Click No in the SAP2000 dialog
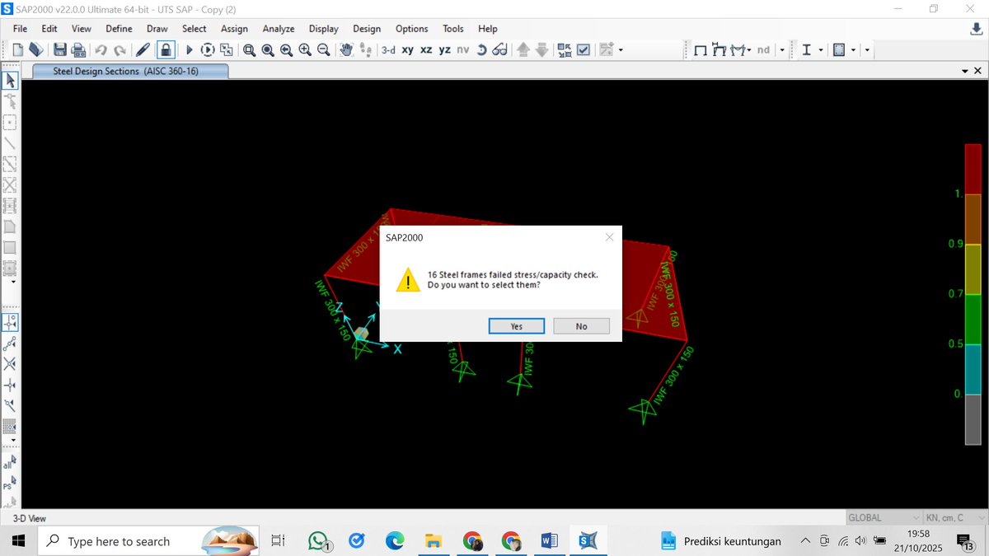This screenshot has width=989, height=556. (x=582, y=326)
